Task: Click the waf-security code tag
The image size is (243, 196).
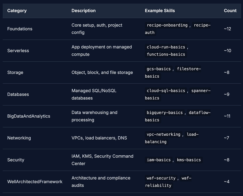Action: tap(161, 178)
